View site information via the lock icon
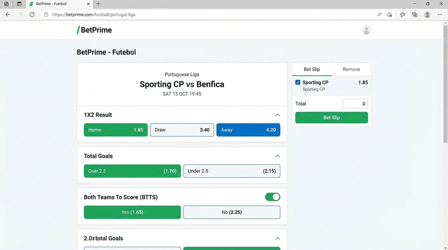 46,15
